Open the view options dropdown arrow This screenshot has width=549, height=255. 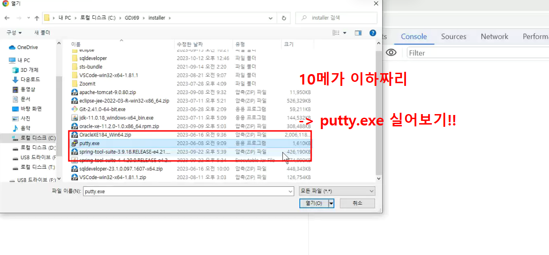click(x=345, y=33)
